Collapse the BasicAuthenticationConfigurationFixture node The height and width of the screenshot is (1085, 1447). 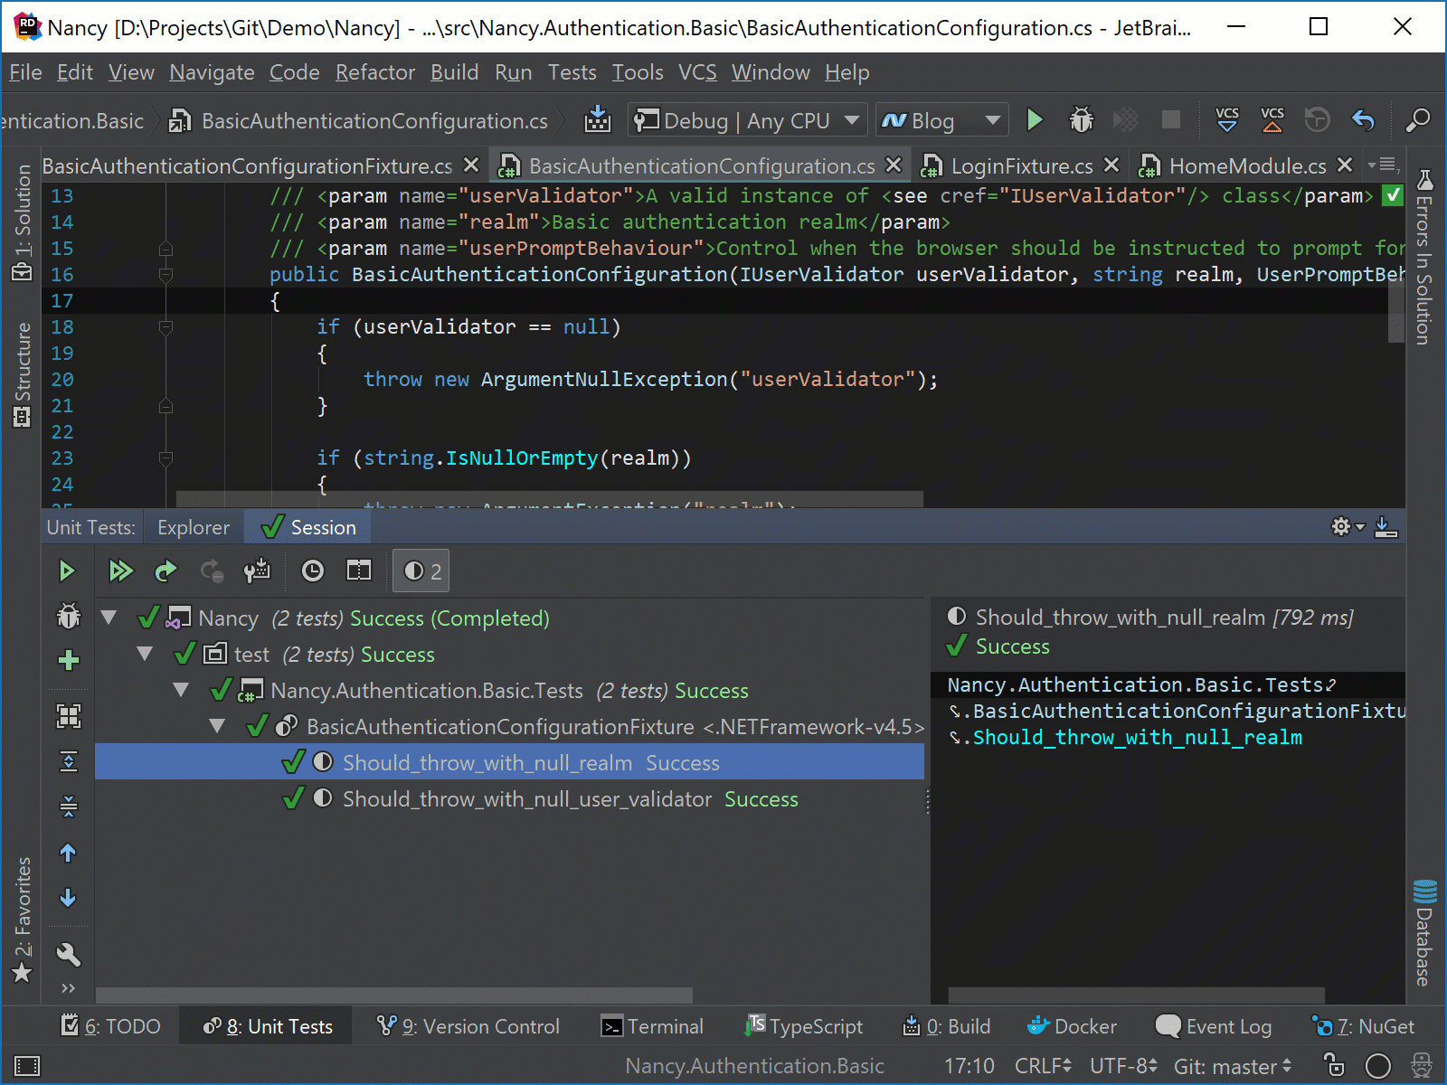(x=217, y=726)
